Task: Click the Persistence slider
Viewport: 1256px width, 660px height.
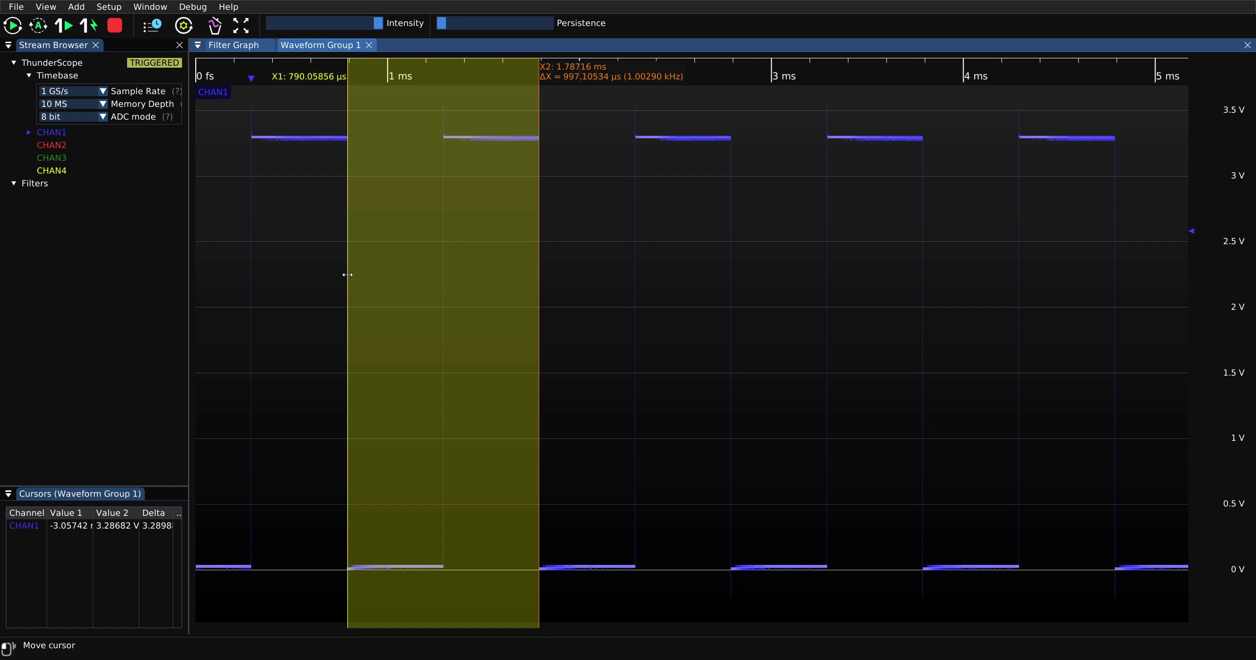Action: coord(495,23)
